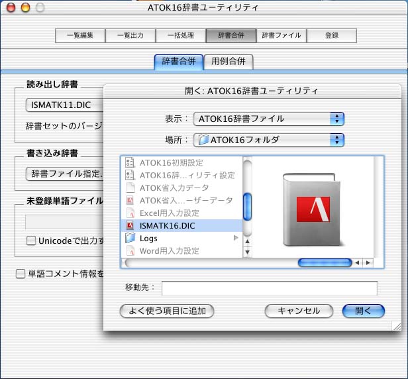Switch to the 一括処理 toolbar tab
The image size is (408, 379).
(x=181, y=36)
